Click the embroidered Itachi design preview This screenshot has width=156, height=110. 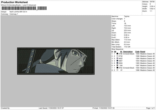pyautogui.click(x=56, y=61)
